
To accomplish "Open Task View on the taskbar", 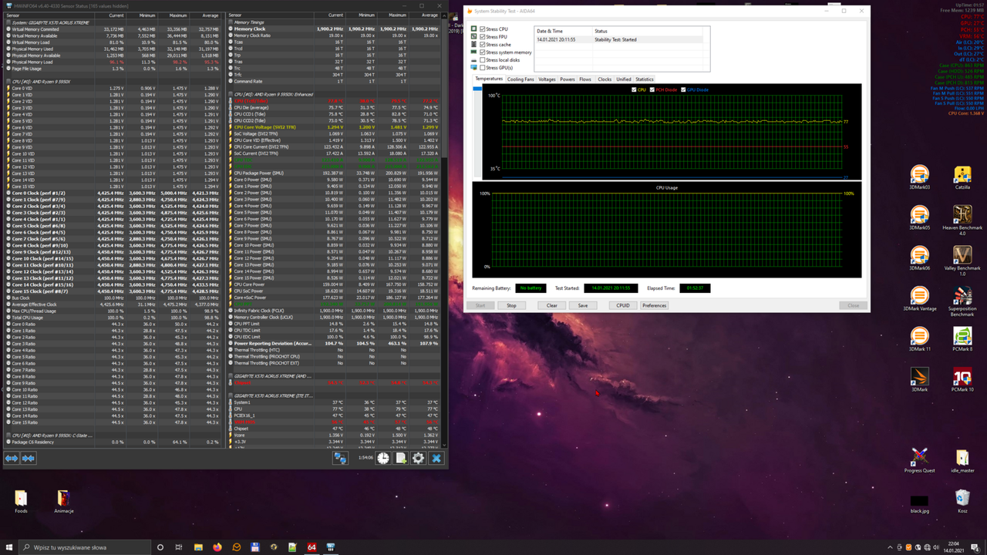I will coord(179,547).
